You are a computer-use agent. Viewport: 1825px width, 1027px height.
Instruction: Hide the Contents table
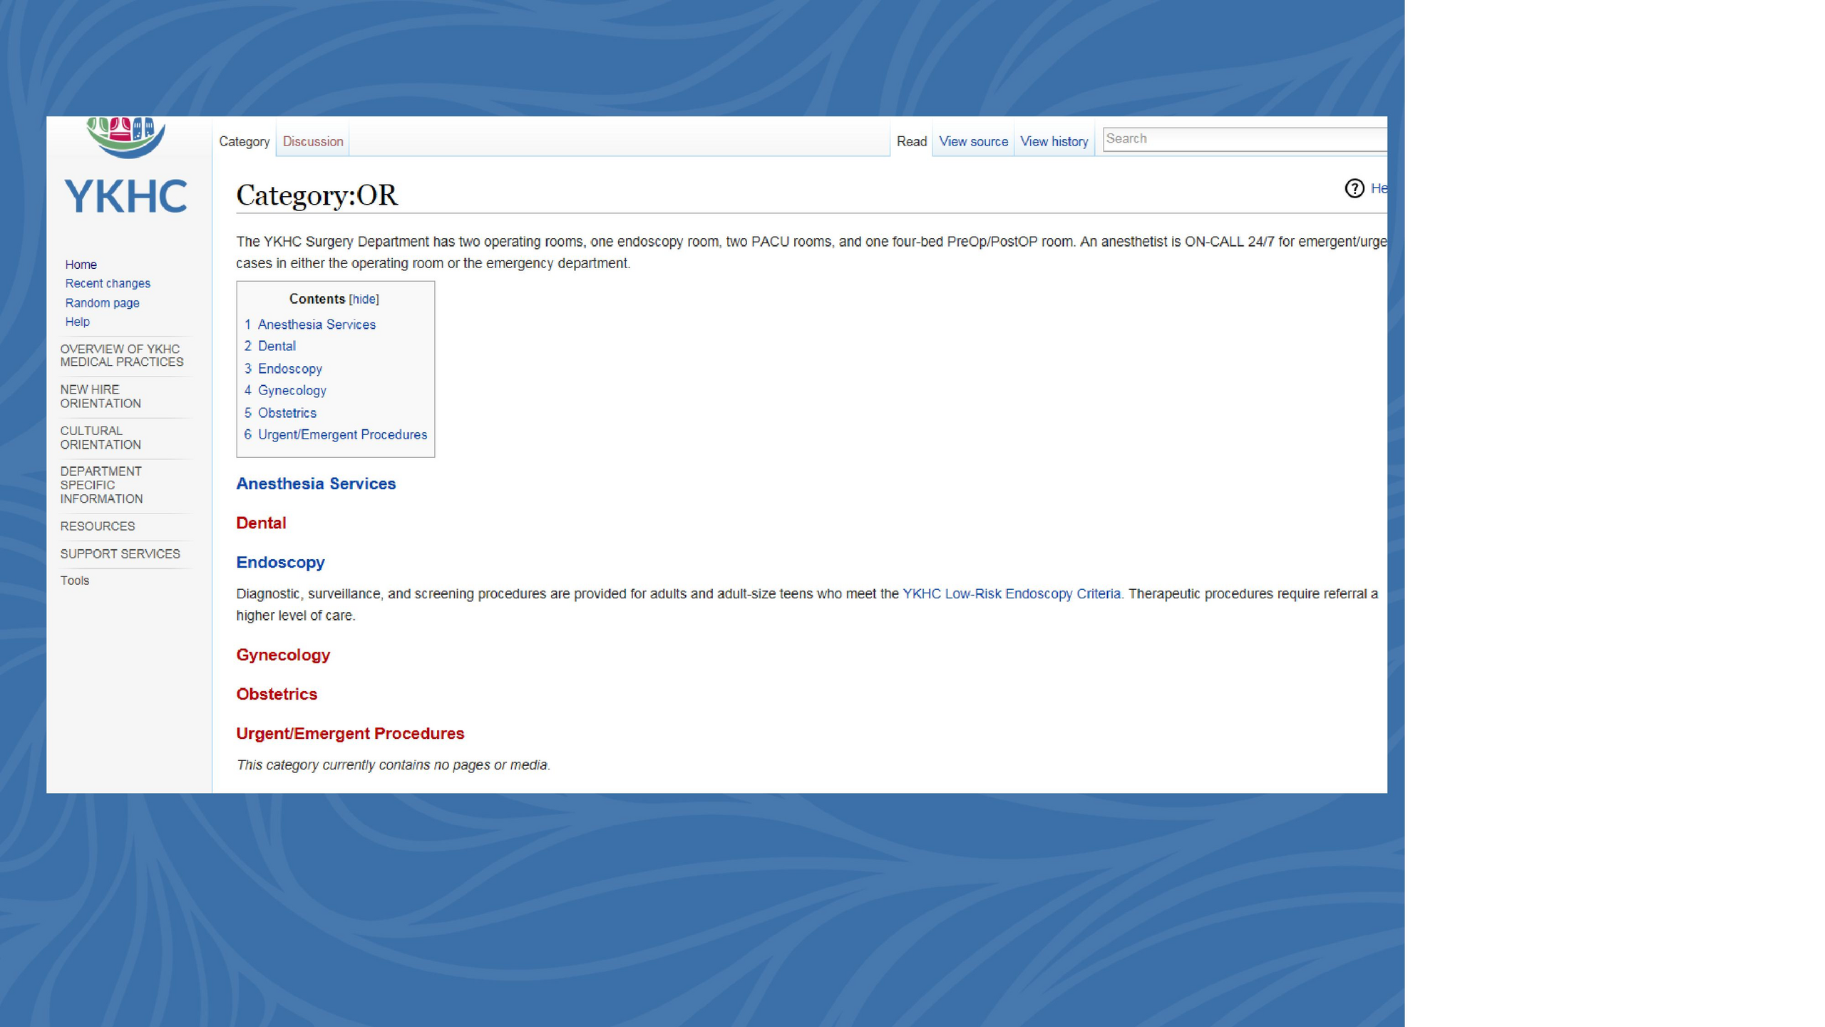[364, 300]
